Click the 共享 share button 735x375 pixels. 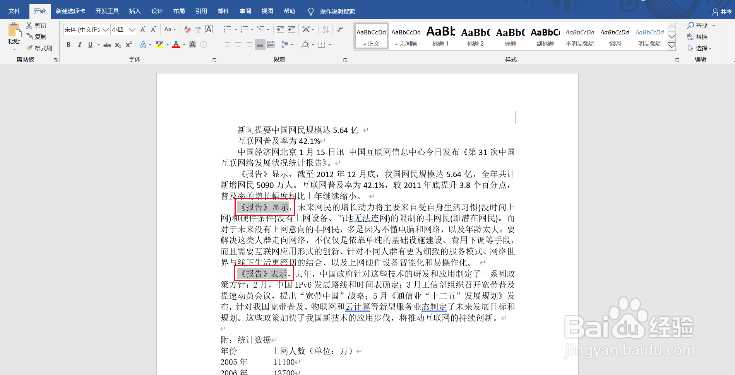[x=725, y=11]
